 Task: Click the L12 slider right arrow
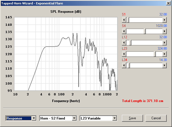tap(164, 43)
